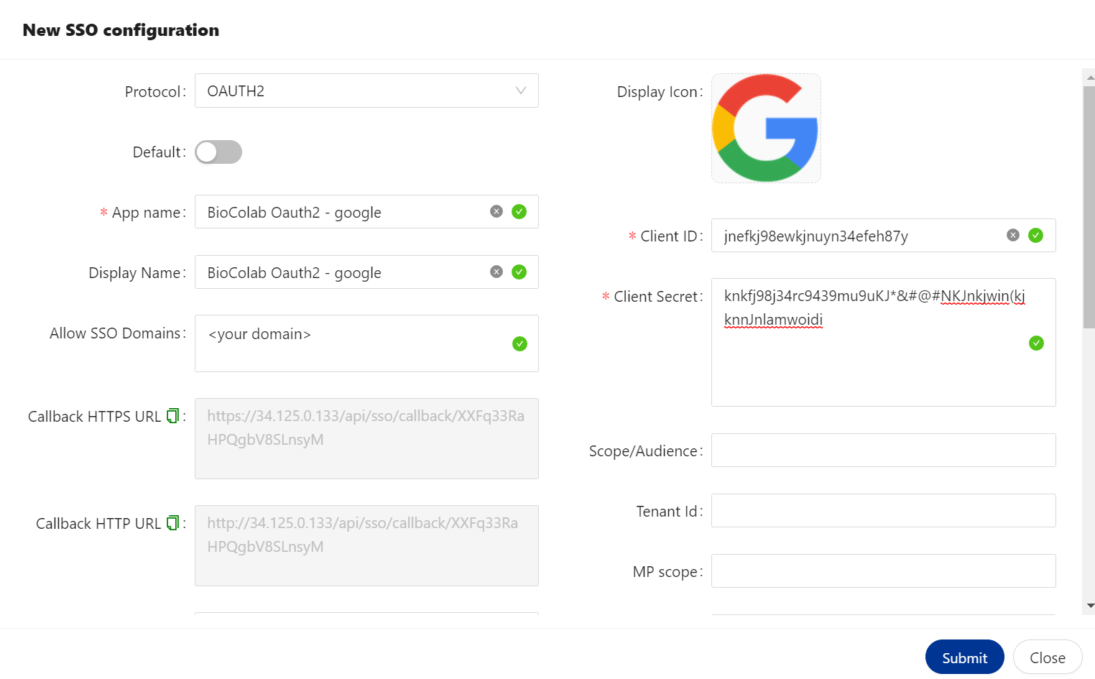Screen dimensions: 1095x679
Task: Click the MP scope input field
Action: (884, 571)
